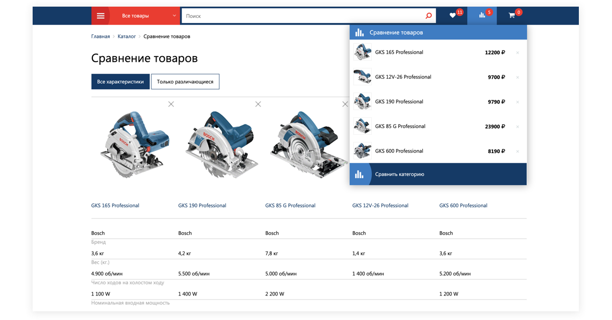Remove GKS 85 G from comparison columns

coord(345,104)
